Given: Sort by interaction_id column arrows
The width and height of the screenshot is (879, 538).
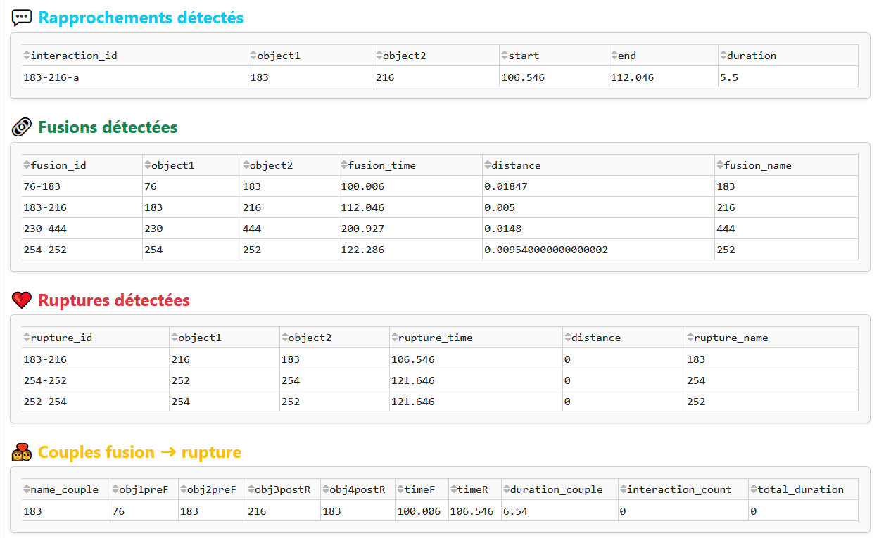Looking at the screenshot, I should pos(27,56).
